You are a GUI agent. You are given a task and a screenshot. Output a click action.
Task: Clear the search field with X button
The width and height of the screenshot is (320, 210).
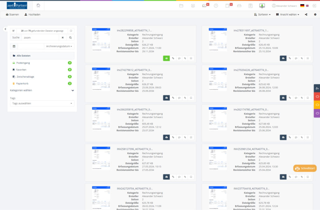point(62,38)
